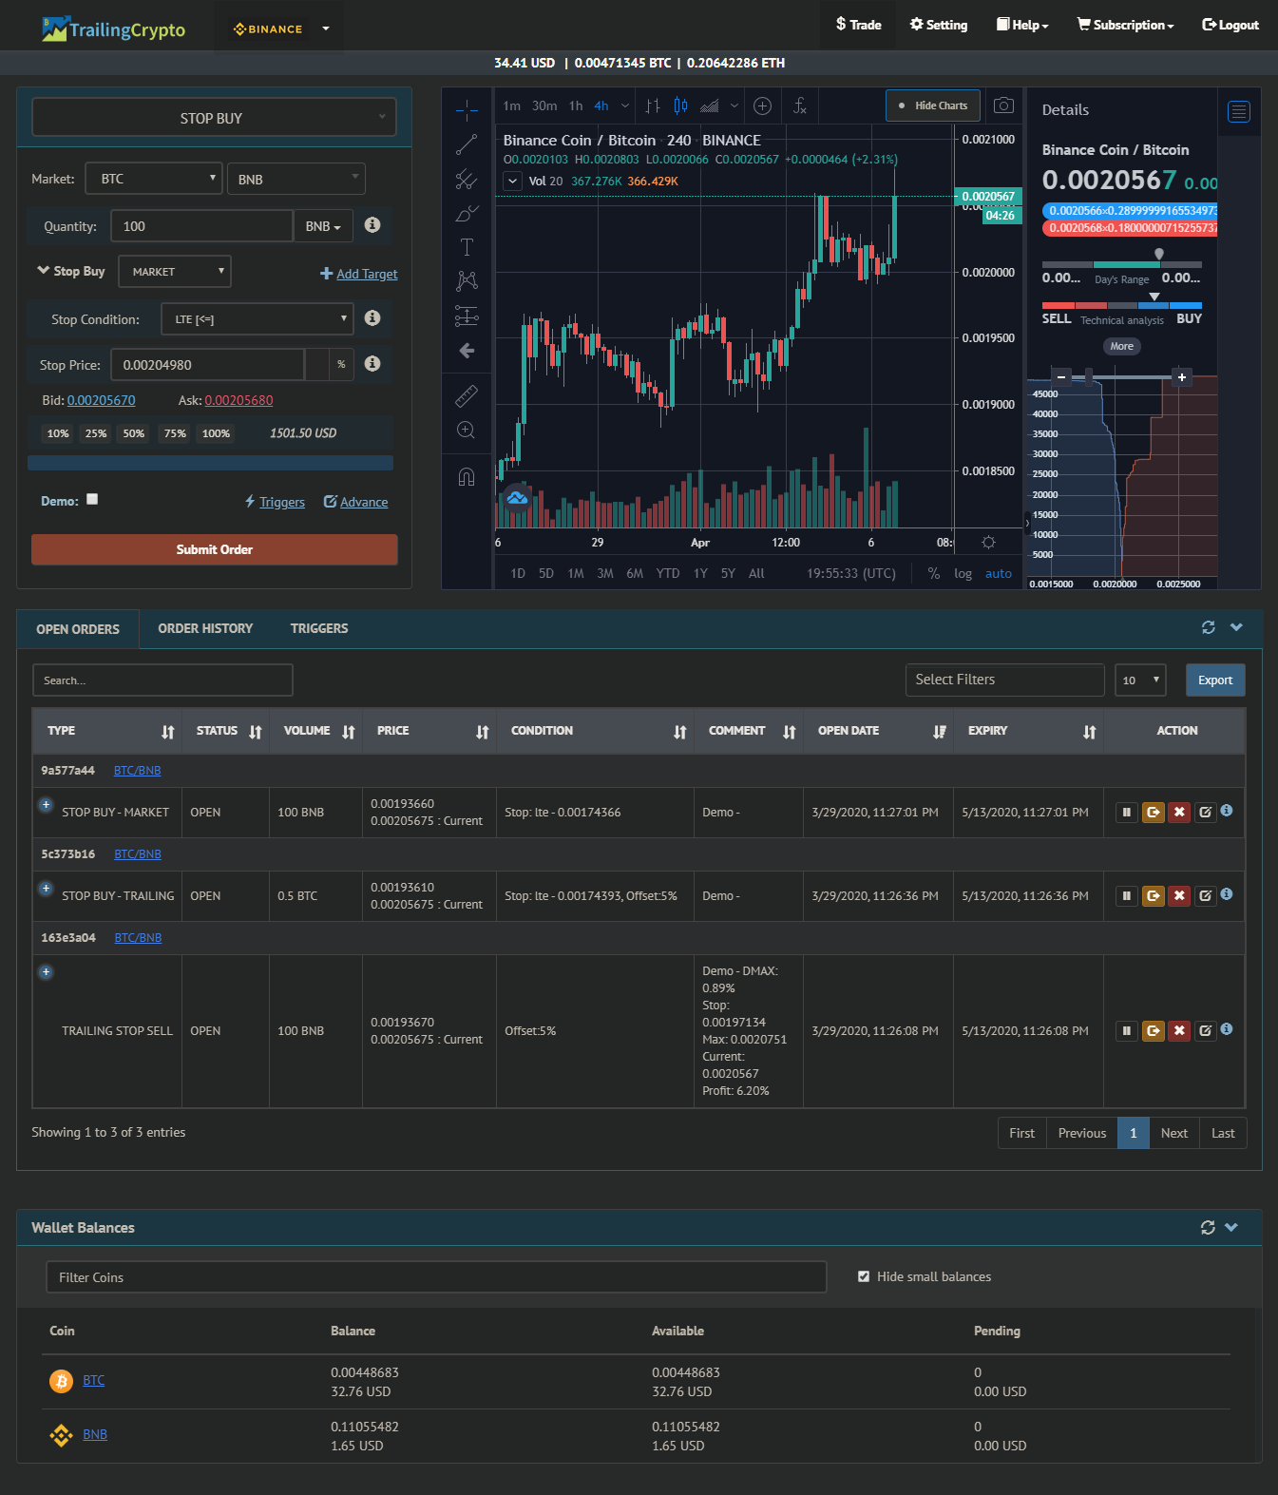This screenshot has height=1495, width=1278.
Task: Open the page size 10 dropdown
Action: click(1139, 680)
